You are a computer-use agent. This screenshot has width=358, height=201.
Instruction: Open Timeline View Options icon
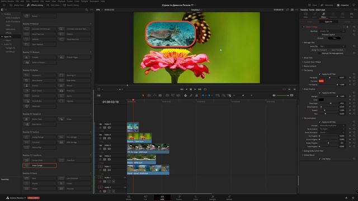click(98, 95)
